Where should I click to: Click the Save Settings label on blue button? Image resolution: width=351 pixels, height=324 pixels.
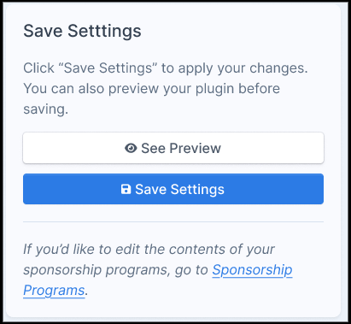(179, 190)
